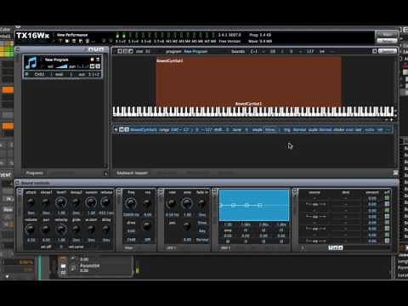
Task: Select the ENV 1 tab
Action: [x=225, y=248]
